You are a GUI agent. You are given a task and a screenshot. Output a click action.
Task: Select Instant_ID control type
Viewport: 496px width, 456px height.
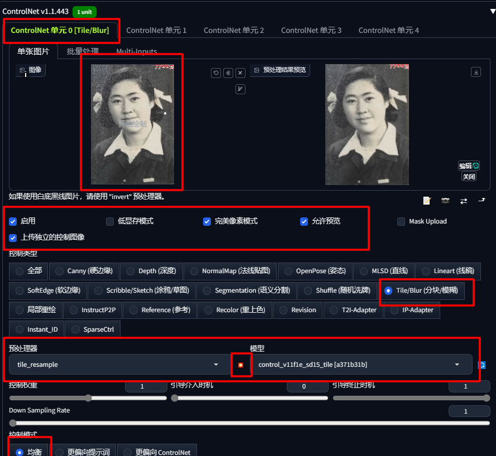[x=36, y=329]
